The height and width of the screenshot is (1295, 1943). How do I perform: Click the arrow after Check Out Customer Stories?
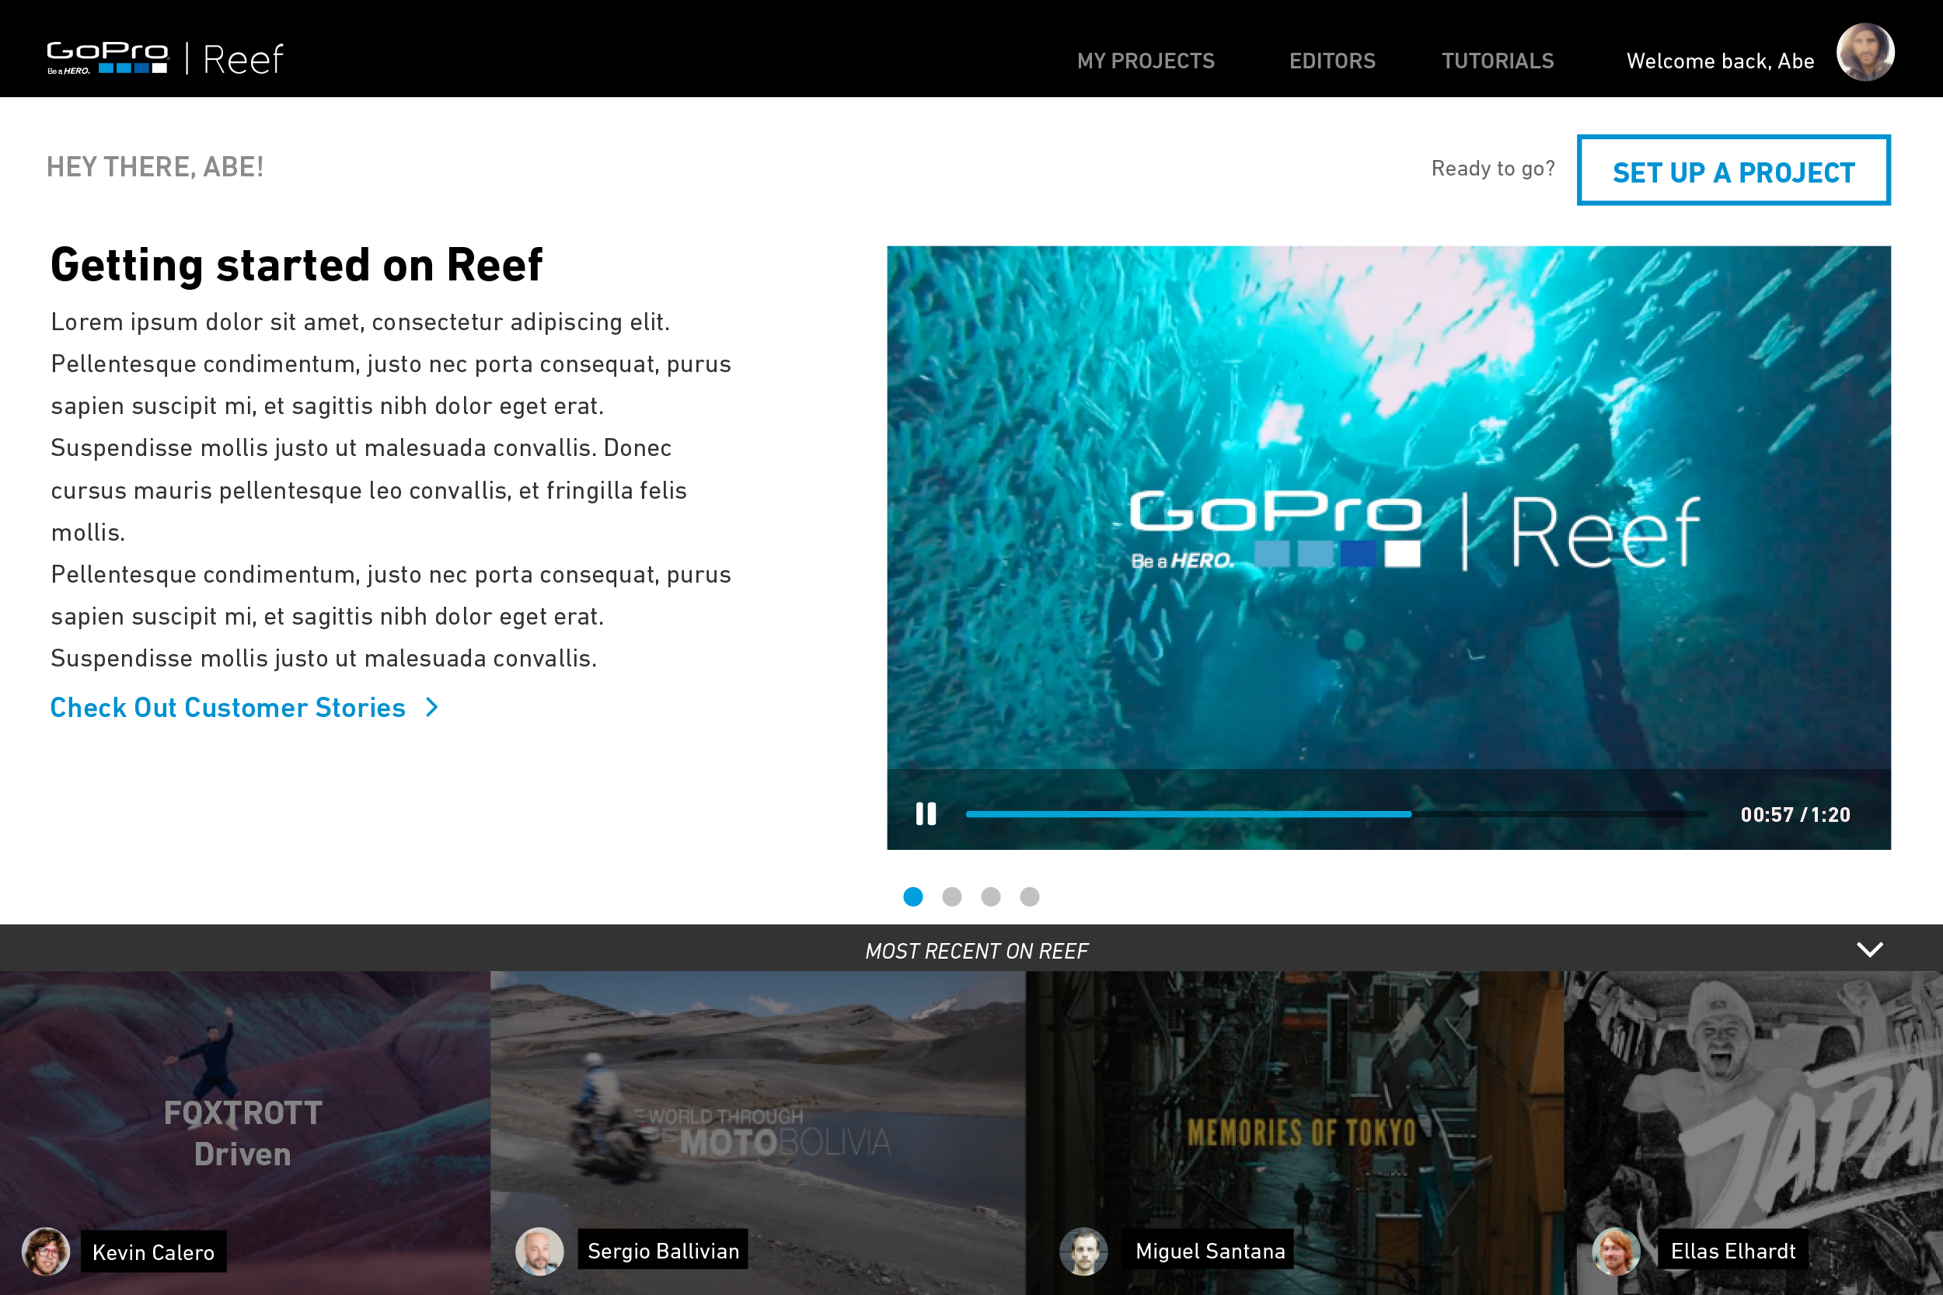pos(431,707)
